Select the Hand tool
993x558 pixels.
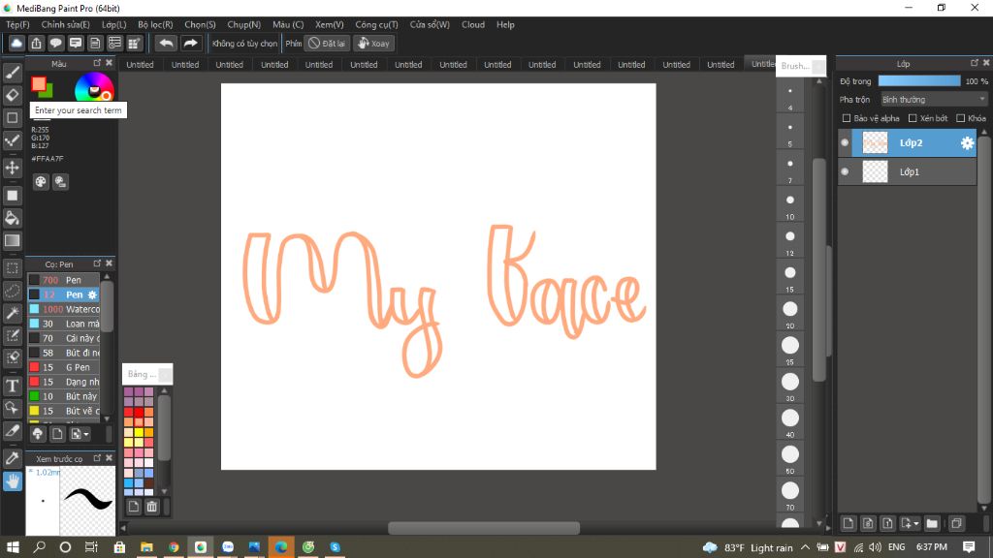tap(12, 481)
